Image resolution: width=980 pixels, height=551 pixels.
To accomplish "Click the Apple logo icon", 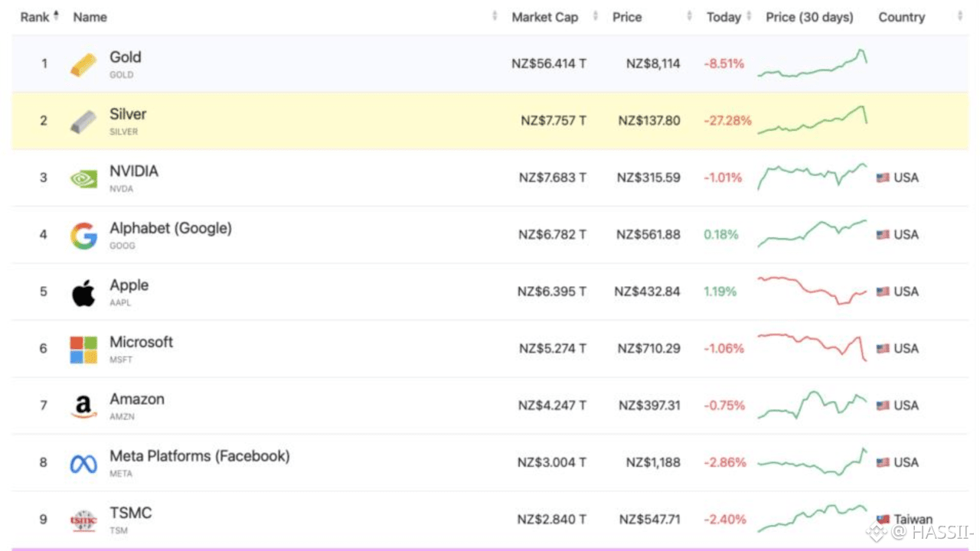I will pyautogui.click(x=83, y=292).
